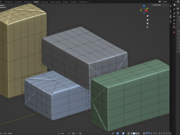Screen dimensions: 180x135
Task: Click the negative Y axis circle on the gizmo
Action: [x=141, y=10]
